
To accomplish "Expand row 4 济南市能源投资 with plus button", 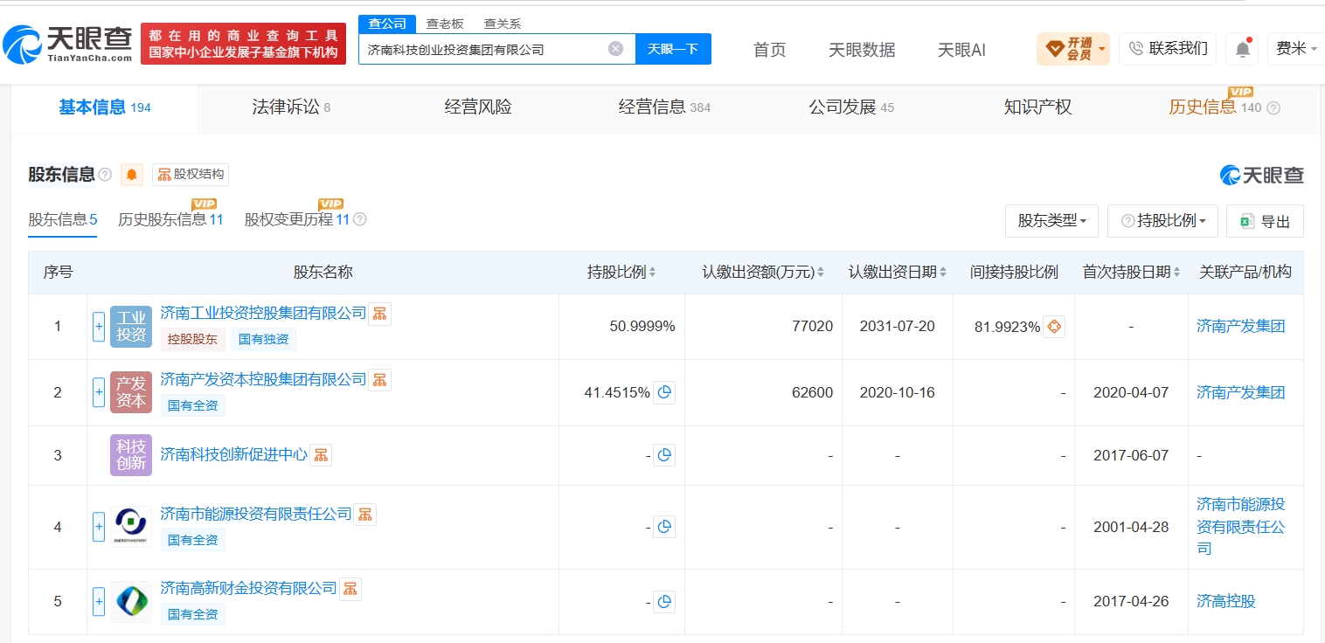I will point(99,527).
